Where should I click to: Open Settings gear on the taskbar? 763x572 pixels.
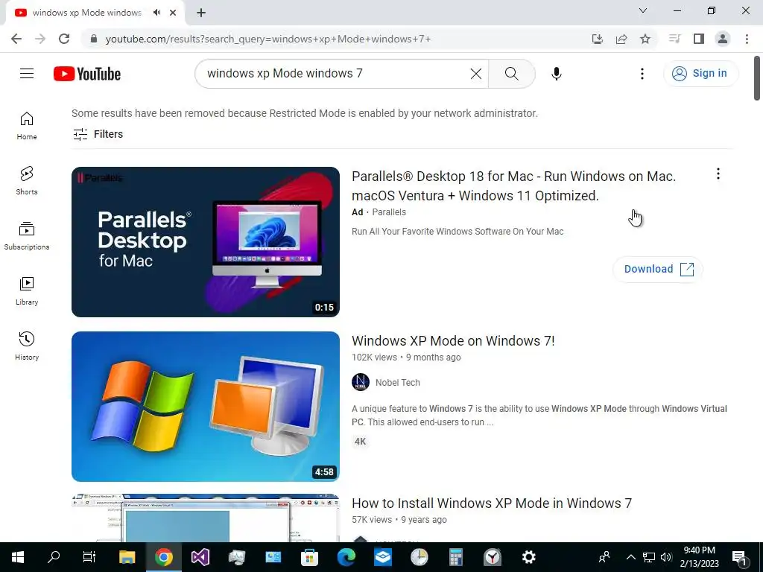[x=528, y=557]
